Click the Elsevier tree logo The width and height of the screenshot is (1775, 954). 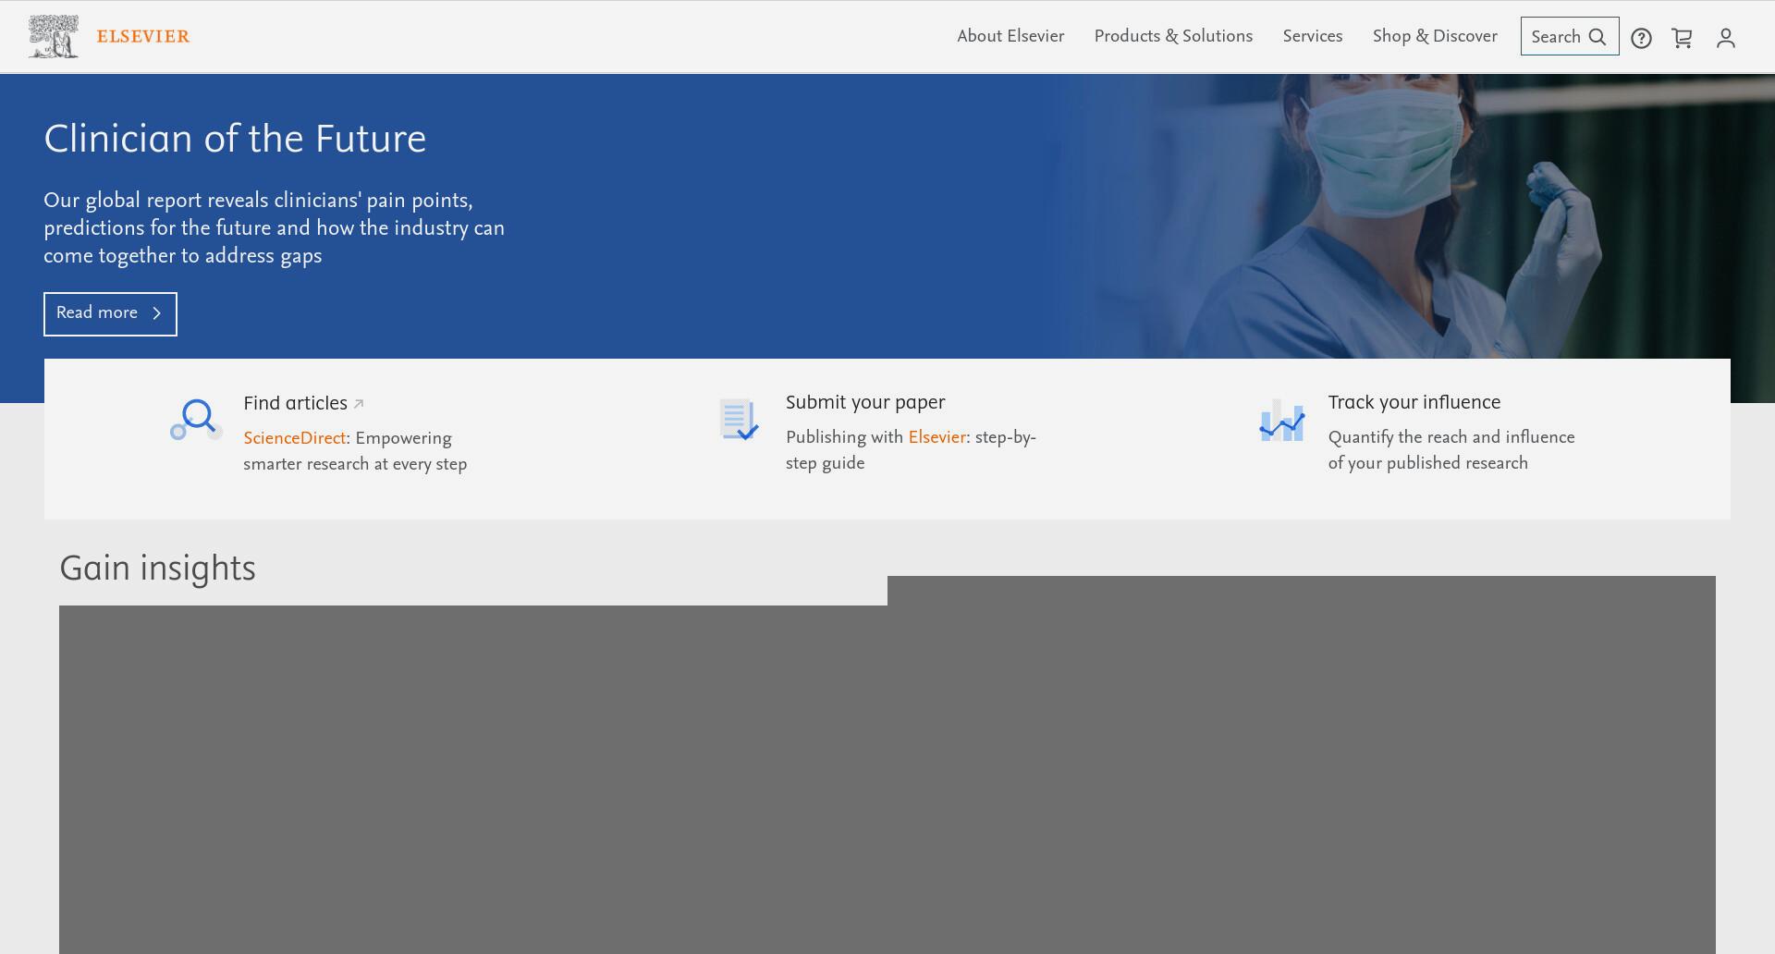coord(54,37)
